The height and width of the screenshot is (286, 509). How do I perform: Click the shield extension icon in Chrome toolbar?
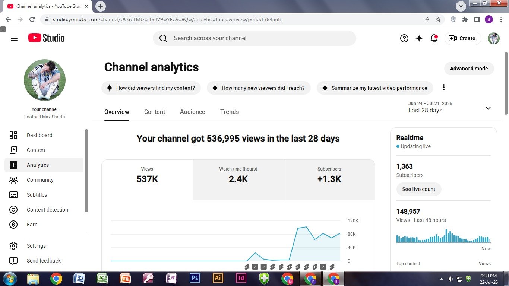click(x=453, y=19)
